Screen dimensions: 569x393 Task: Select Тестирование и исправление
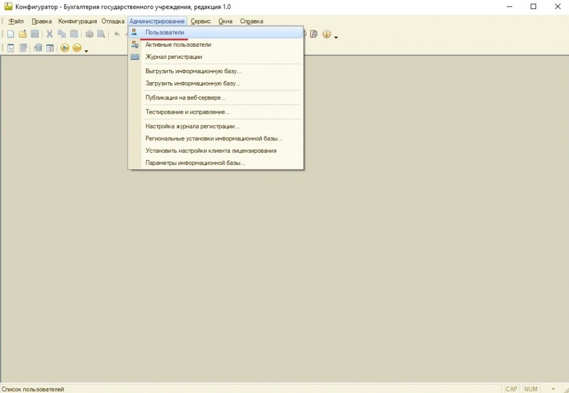click(216, 112)
